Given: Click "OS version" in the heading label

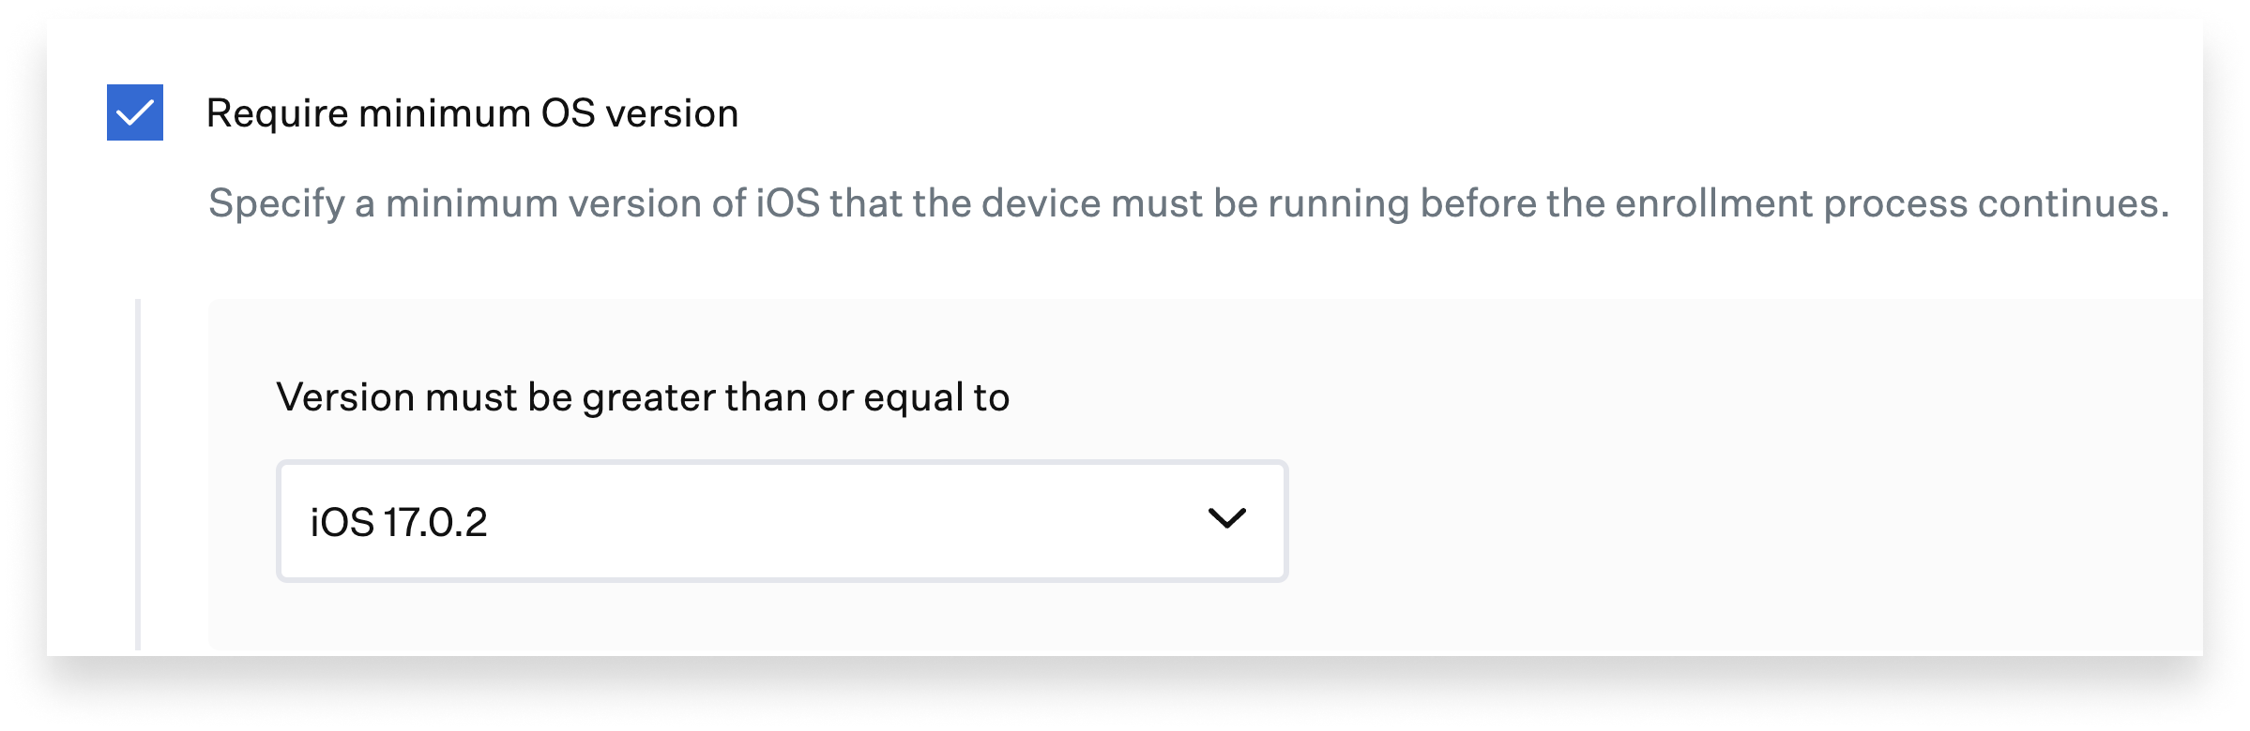Looking at the screenshot, I should click(640, 113).
